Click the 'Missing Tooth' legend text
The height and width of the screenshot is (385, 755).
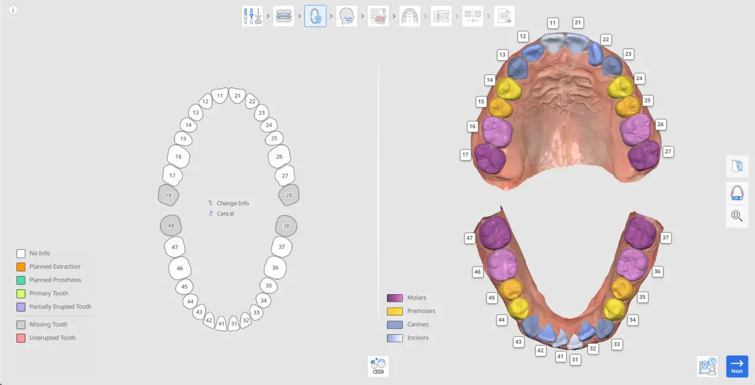(48, 324)
